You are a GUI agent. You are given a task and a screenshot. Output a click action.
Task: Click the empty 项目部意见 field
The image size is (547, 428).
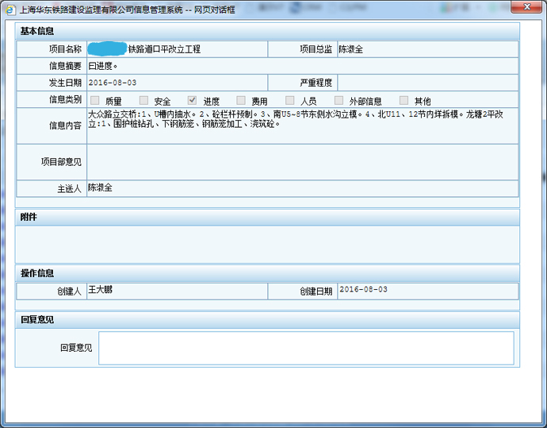(301, 162)
